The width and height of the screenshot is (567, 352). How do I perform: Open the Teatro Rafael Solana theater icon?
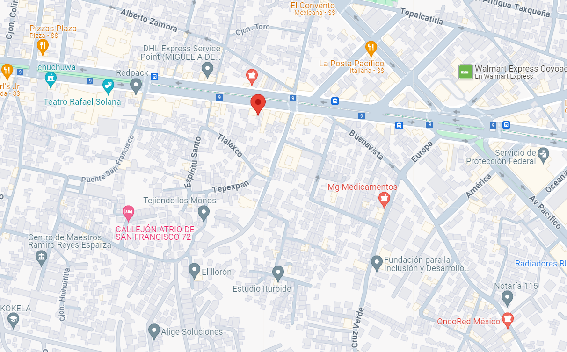click(x=108, y=86)
